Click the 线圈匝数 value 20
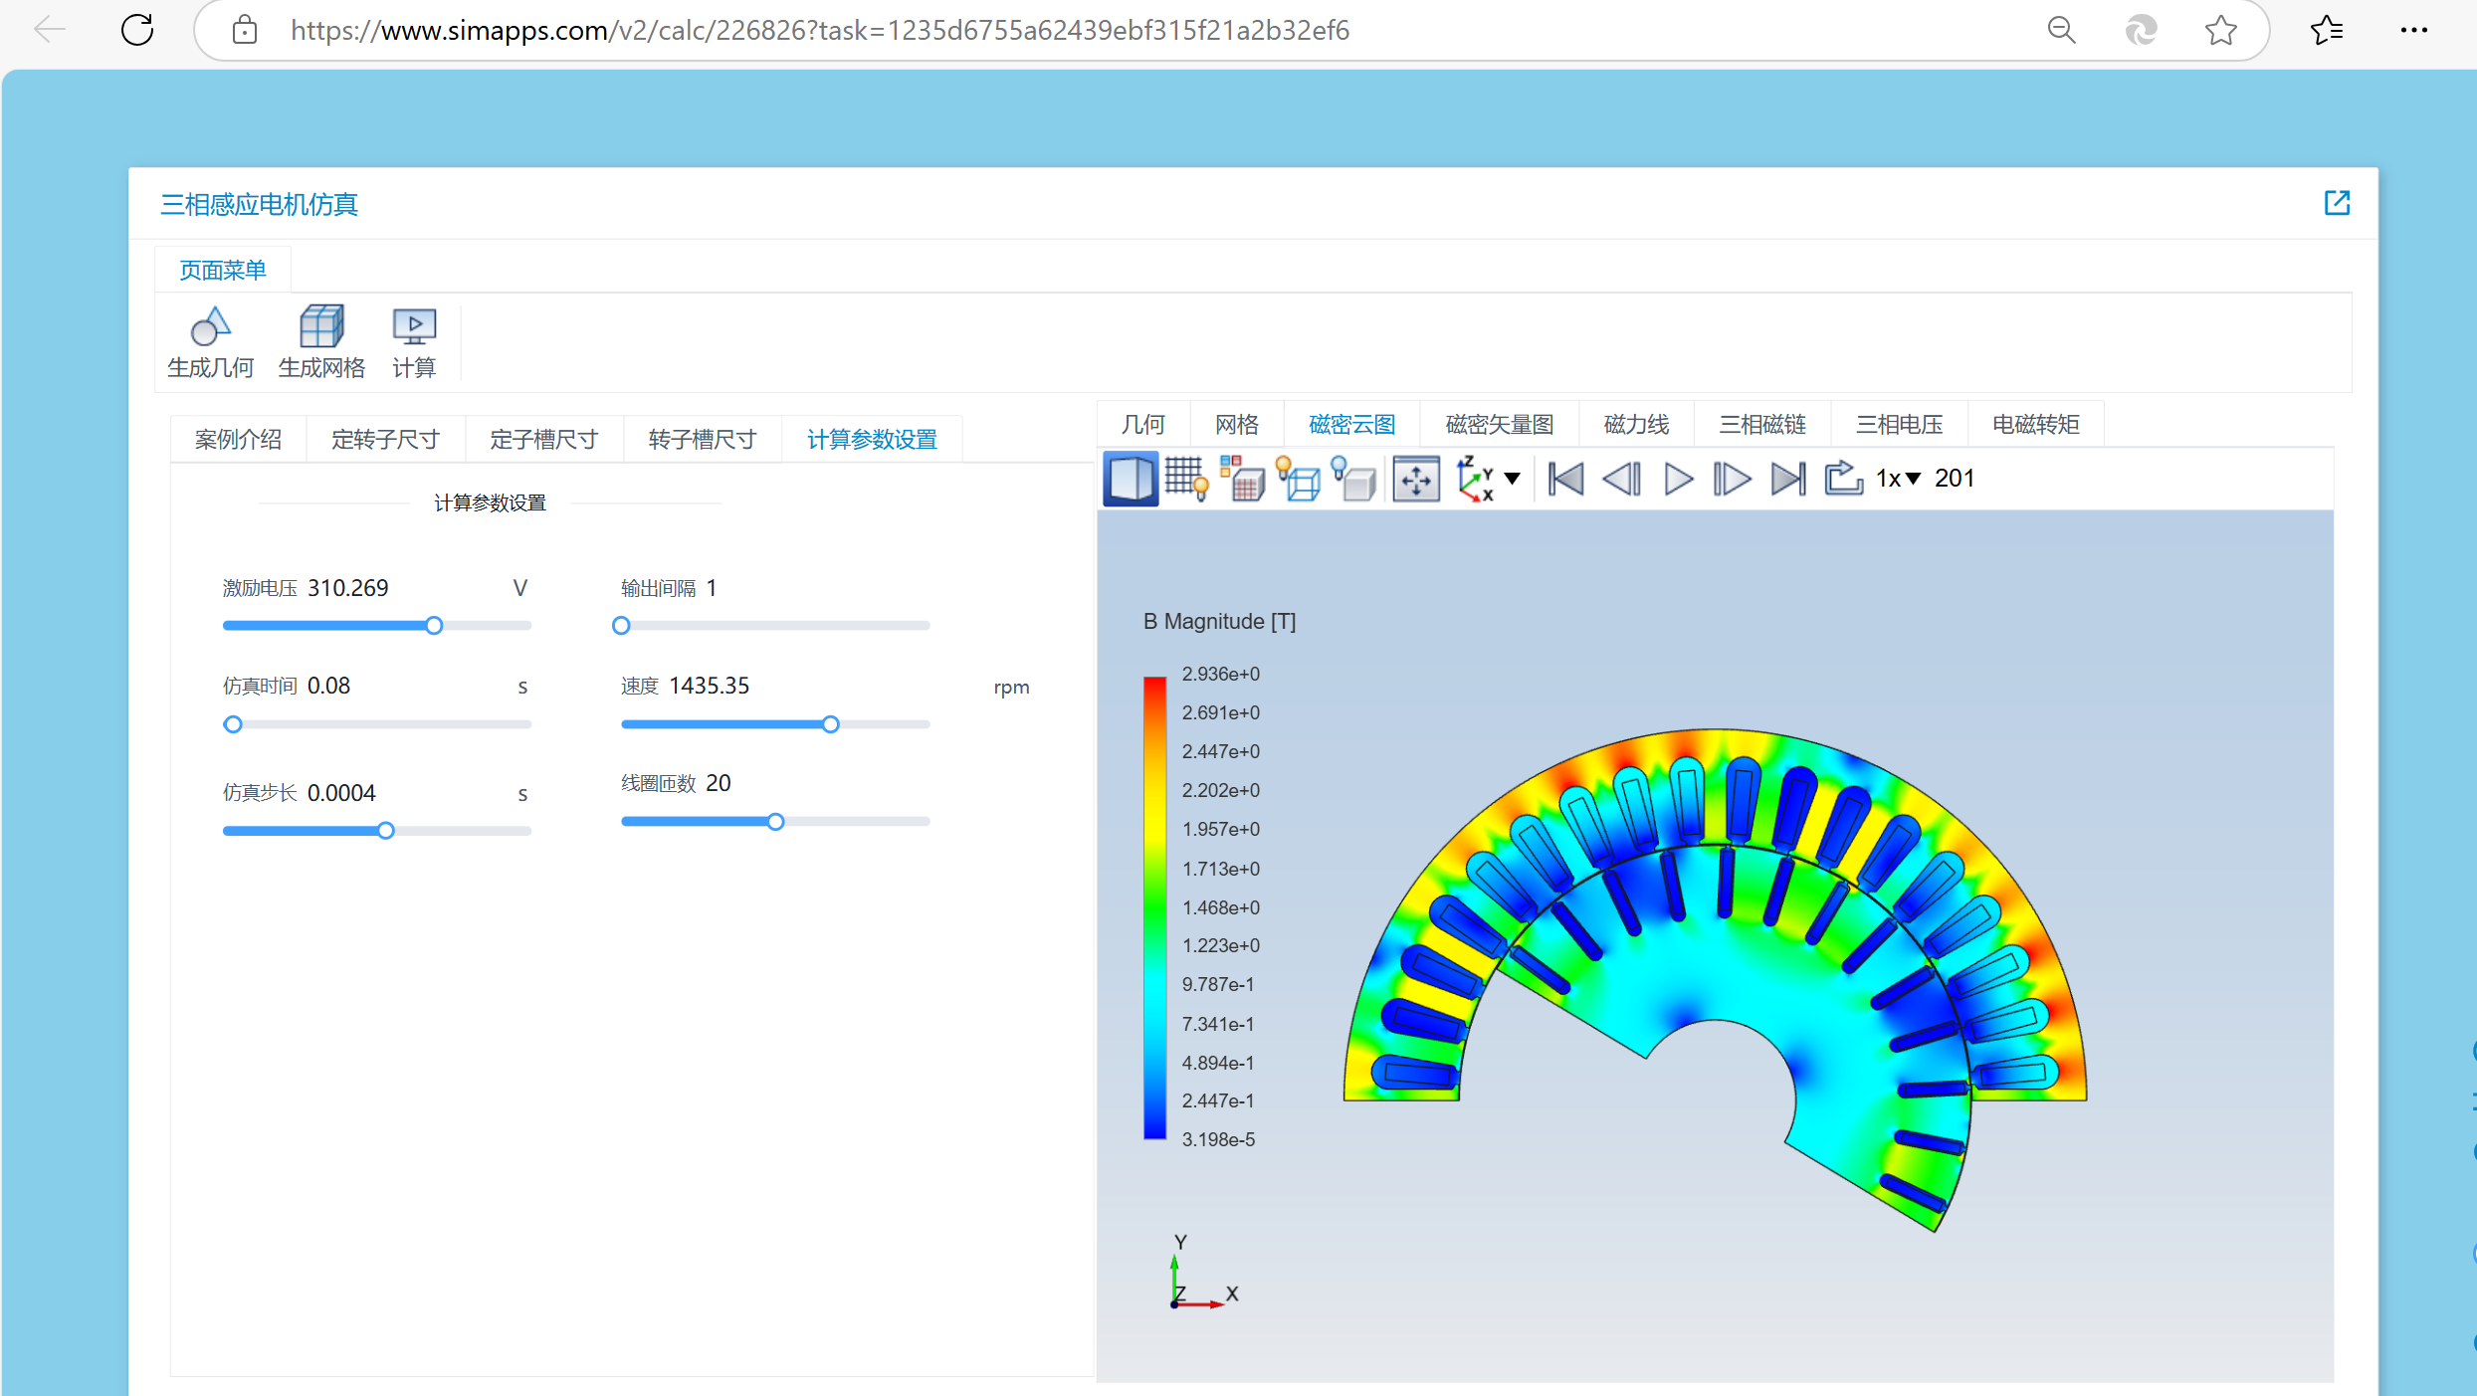The image size is (2477, 1396). [719, 783]
